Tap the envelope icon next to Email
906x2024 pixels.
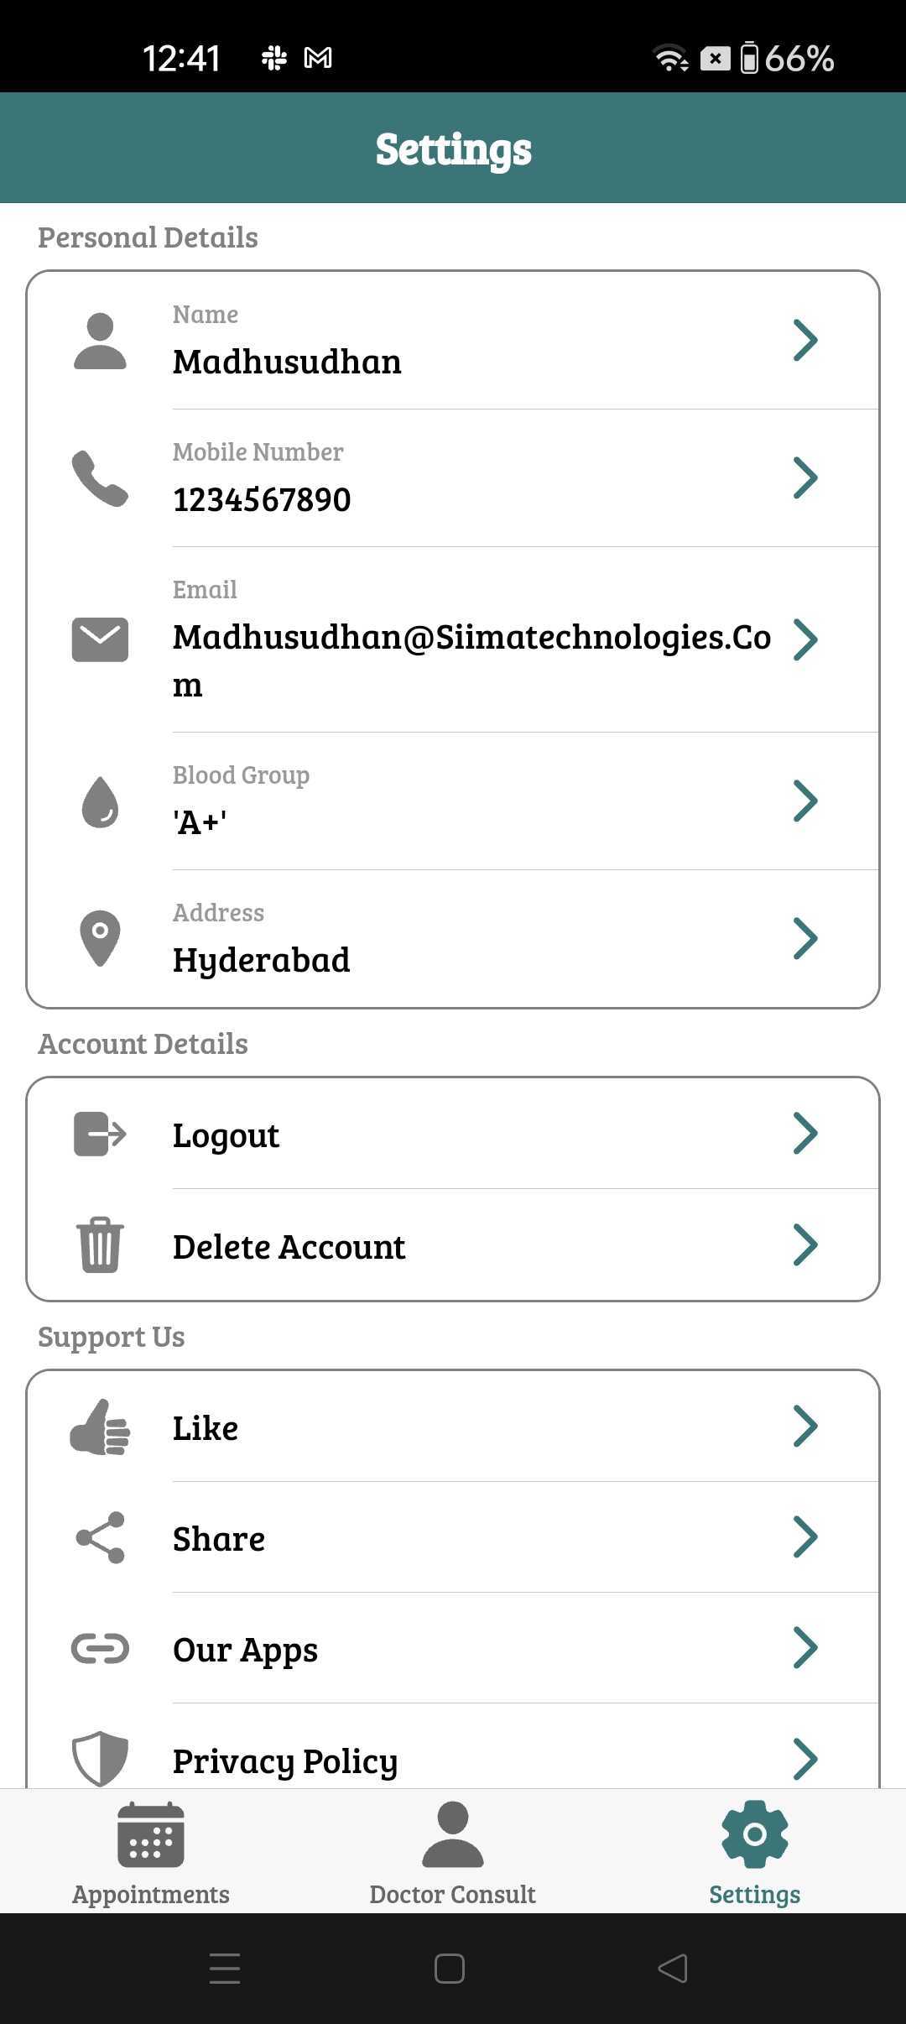pos(100,639)
